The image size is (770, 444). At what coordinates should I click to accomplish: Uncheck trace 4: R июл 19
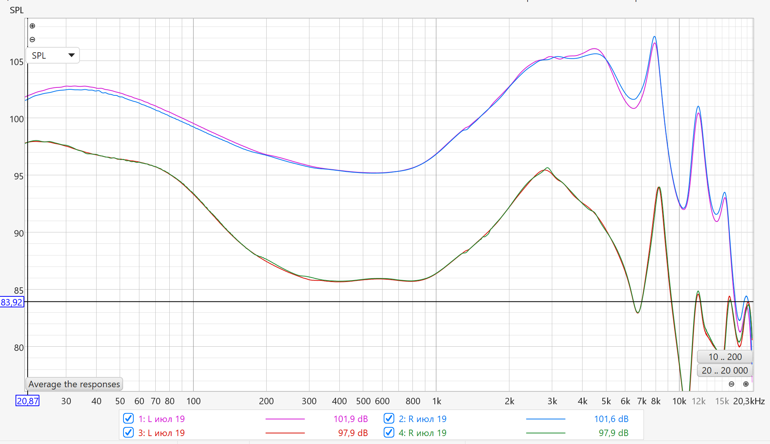pyautogui.click(x=389, y=432)
